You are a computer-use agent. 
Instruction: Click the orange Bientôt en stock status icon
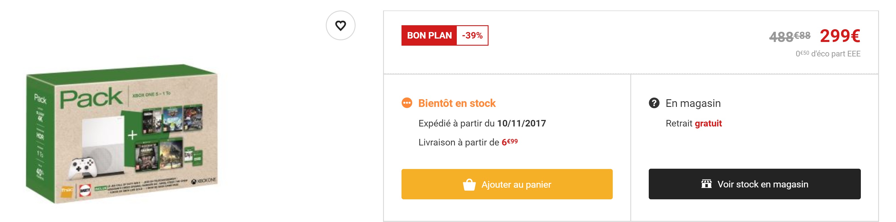407,103
